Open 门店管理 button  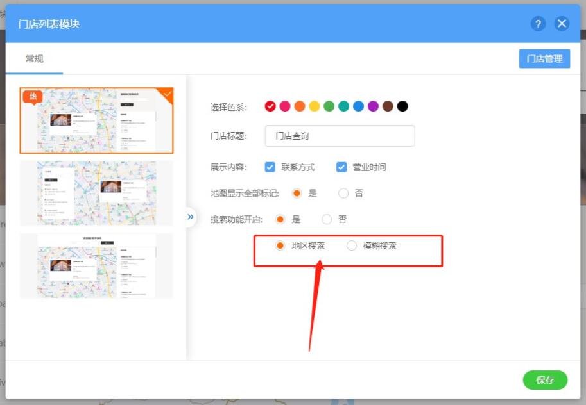544,59
